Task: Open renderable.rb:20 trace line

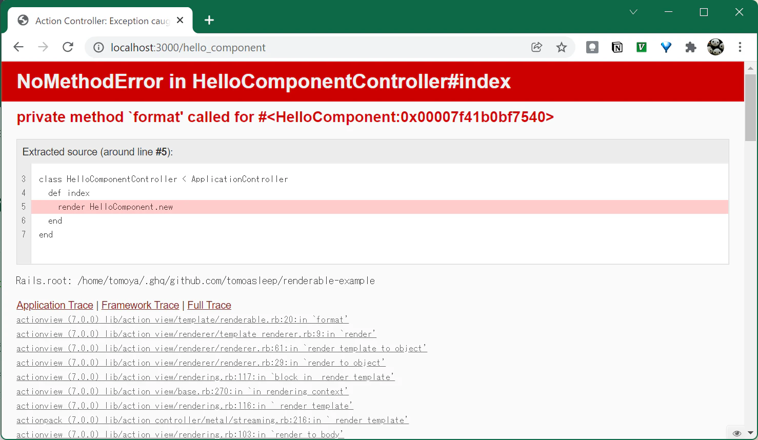Action: 182,319
